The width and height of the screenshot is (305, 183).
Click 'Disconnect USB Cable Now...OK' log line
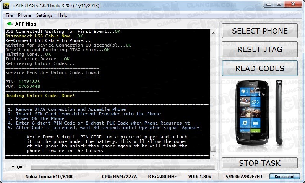(44, 36)
